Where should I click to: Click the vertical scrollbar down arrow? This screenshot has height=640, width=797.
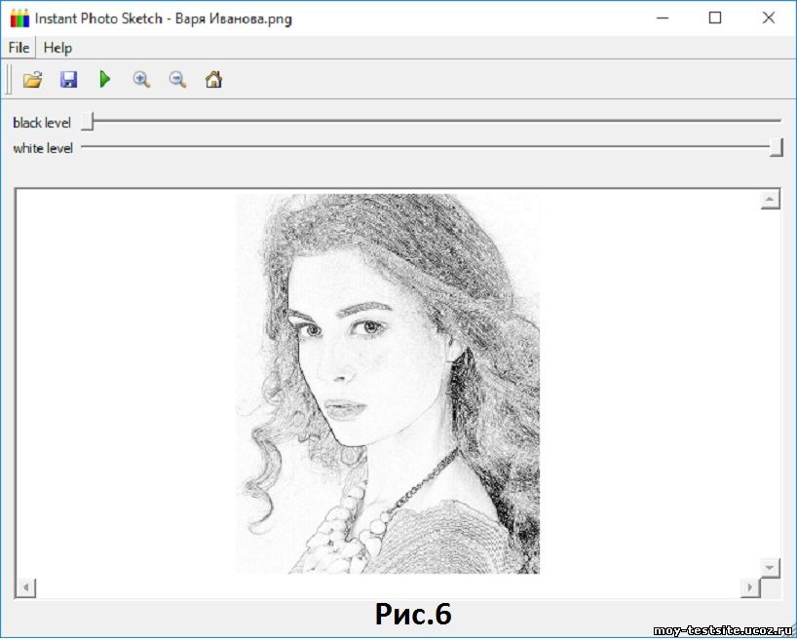tap(770, 568)
